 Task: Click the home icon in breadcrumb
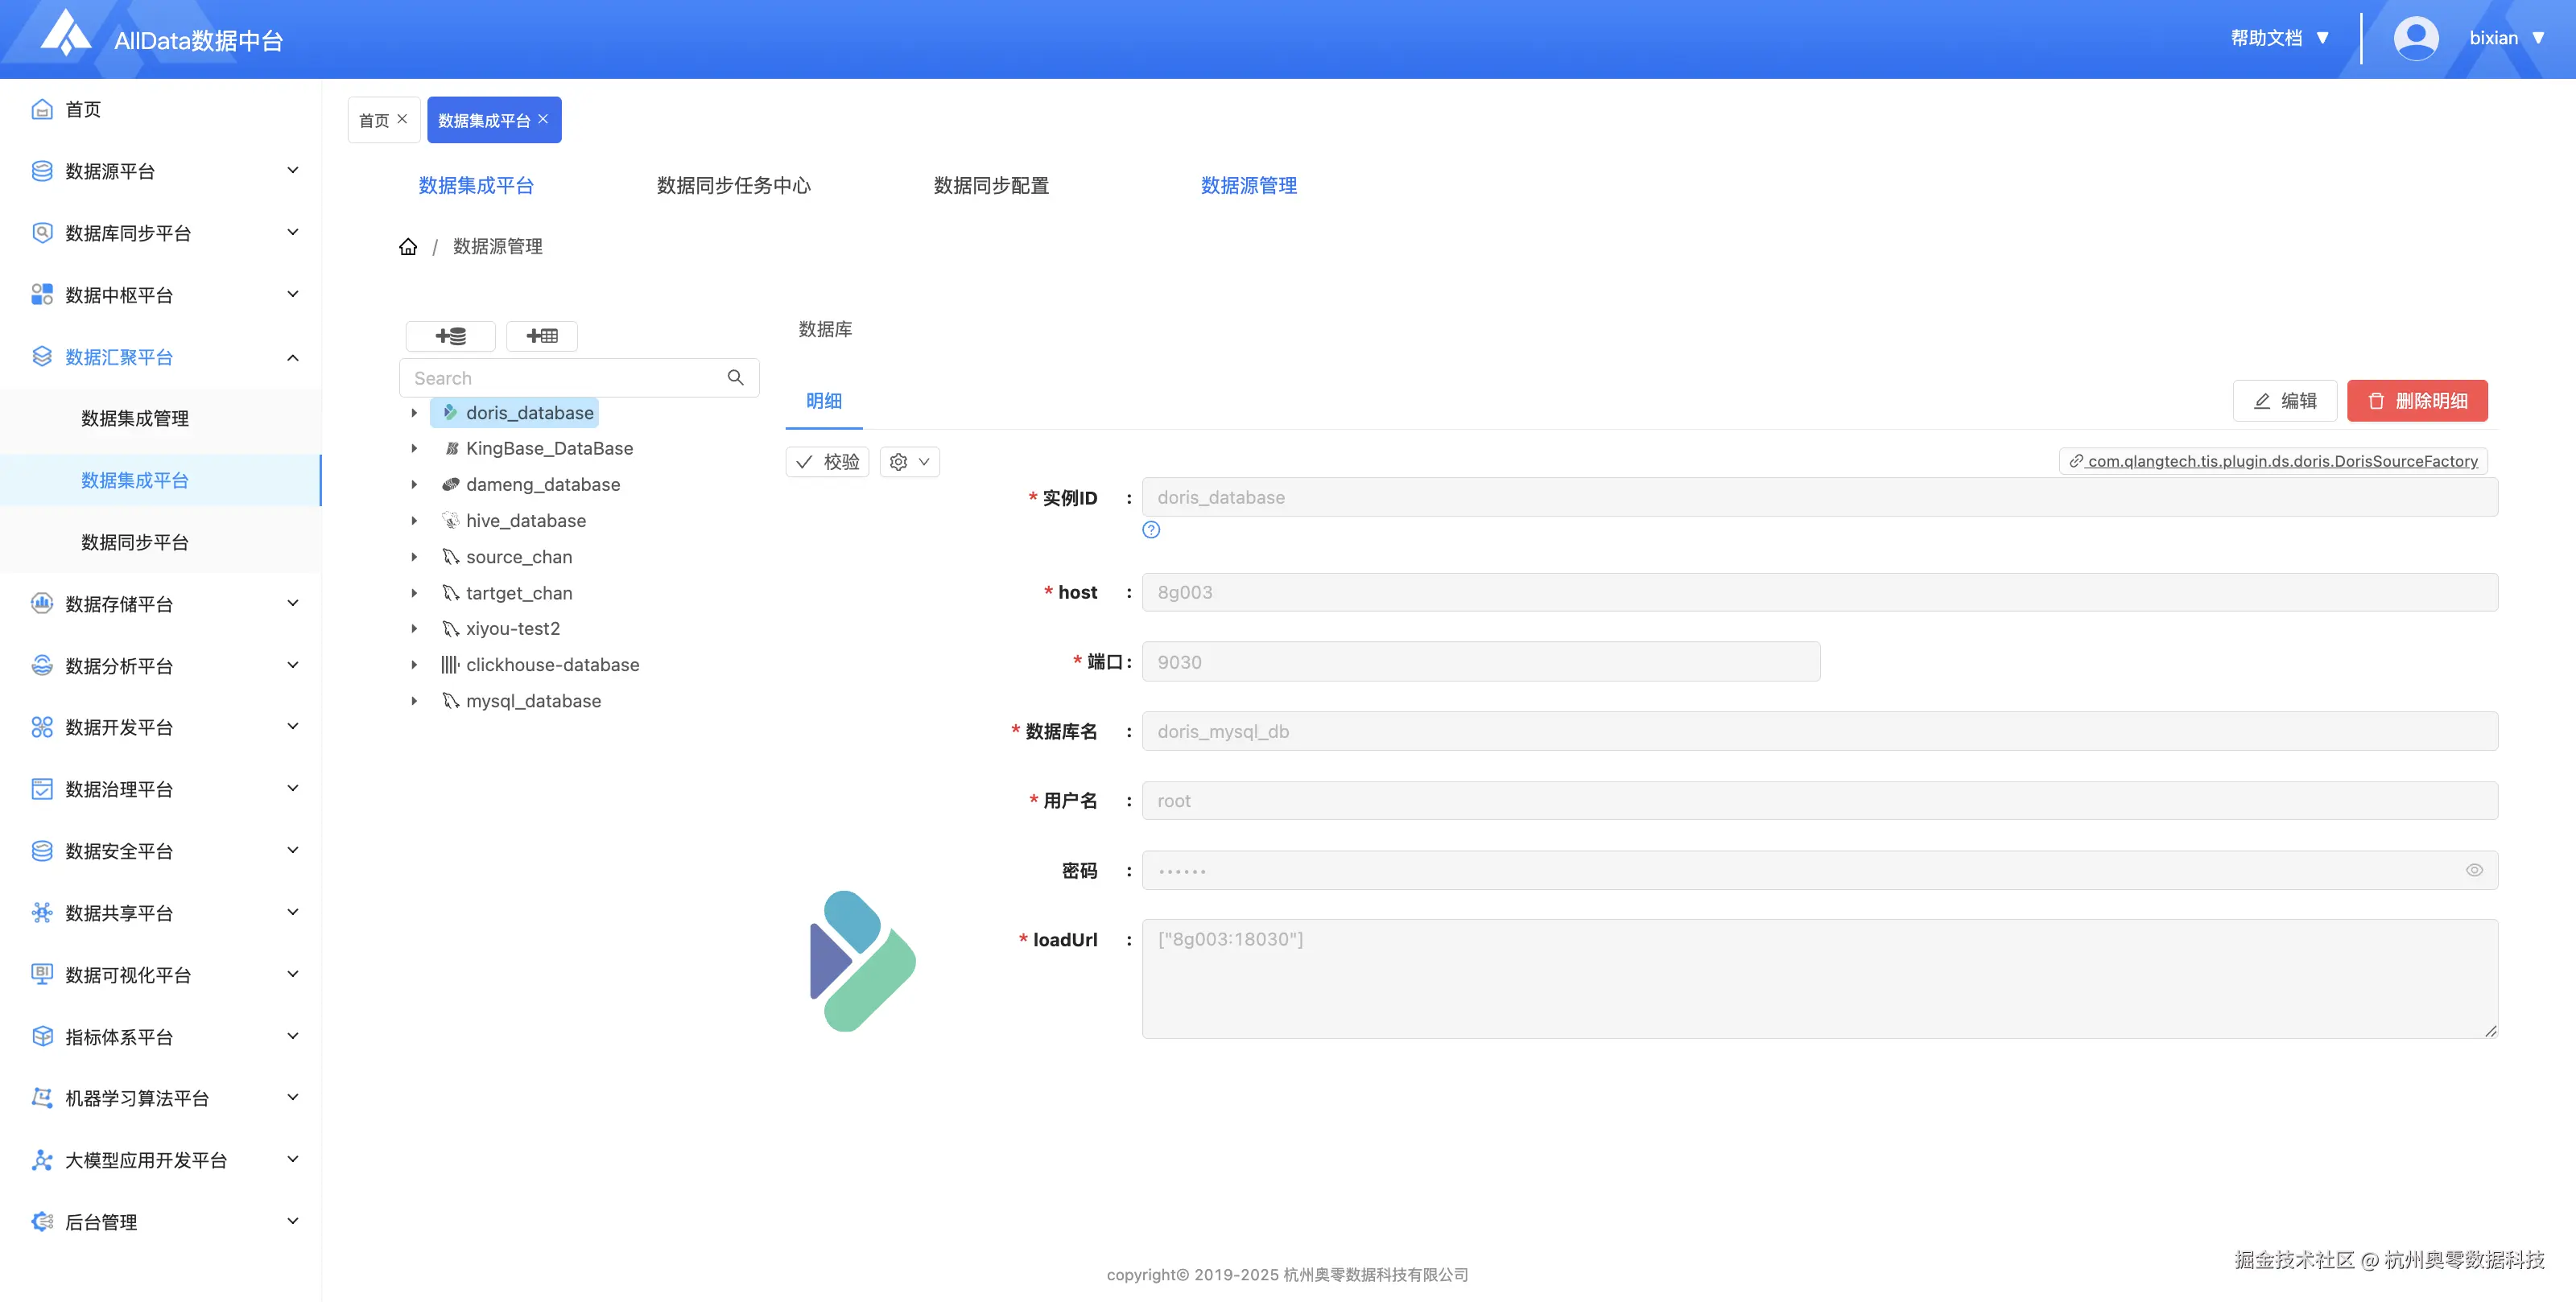point(408,247)
